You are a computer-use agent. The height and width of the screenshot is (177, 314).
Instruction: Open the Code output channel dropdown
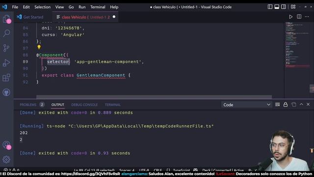[247, 105]
